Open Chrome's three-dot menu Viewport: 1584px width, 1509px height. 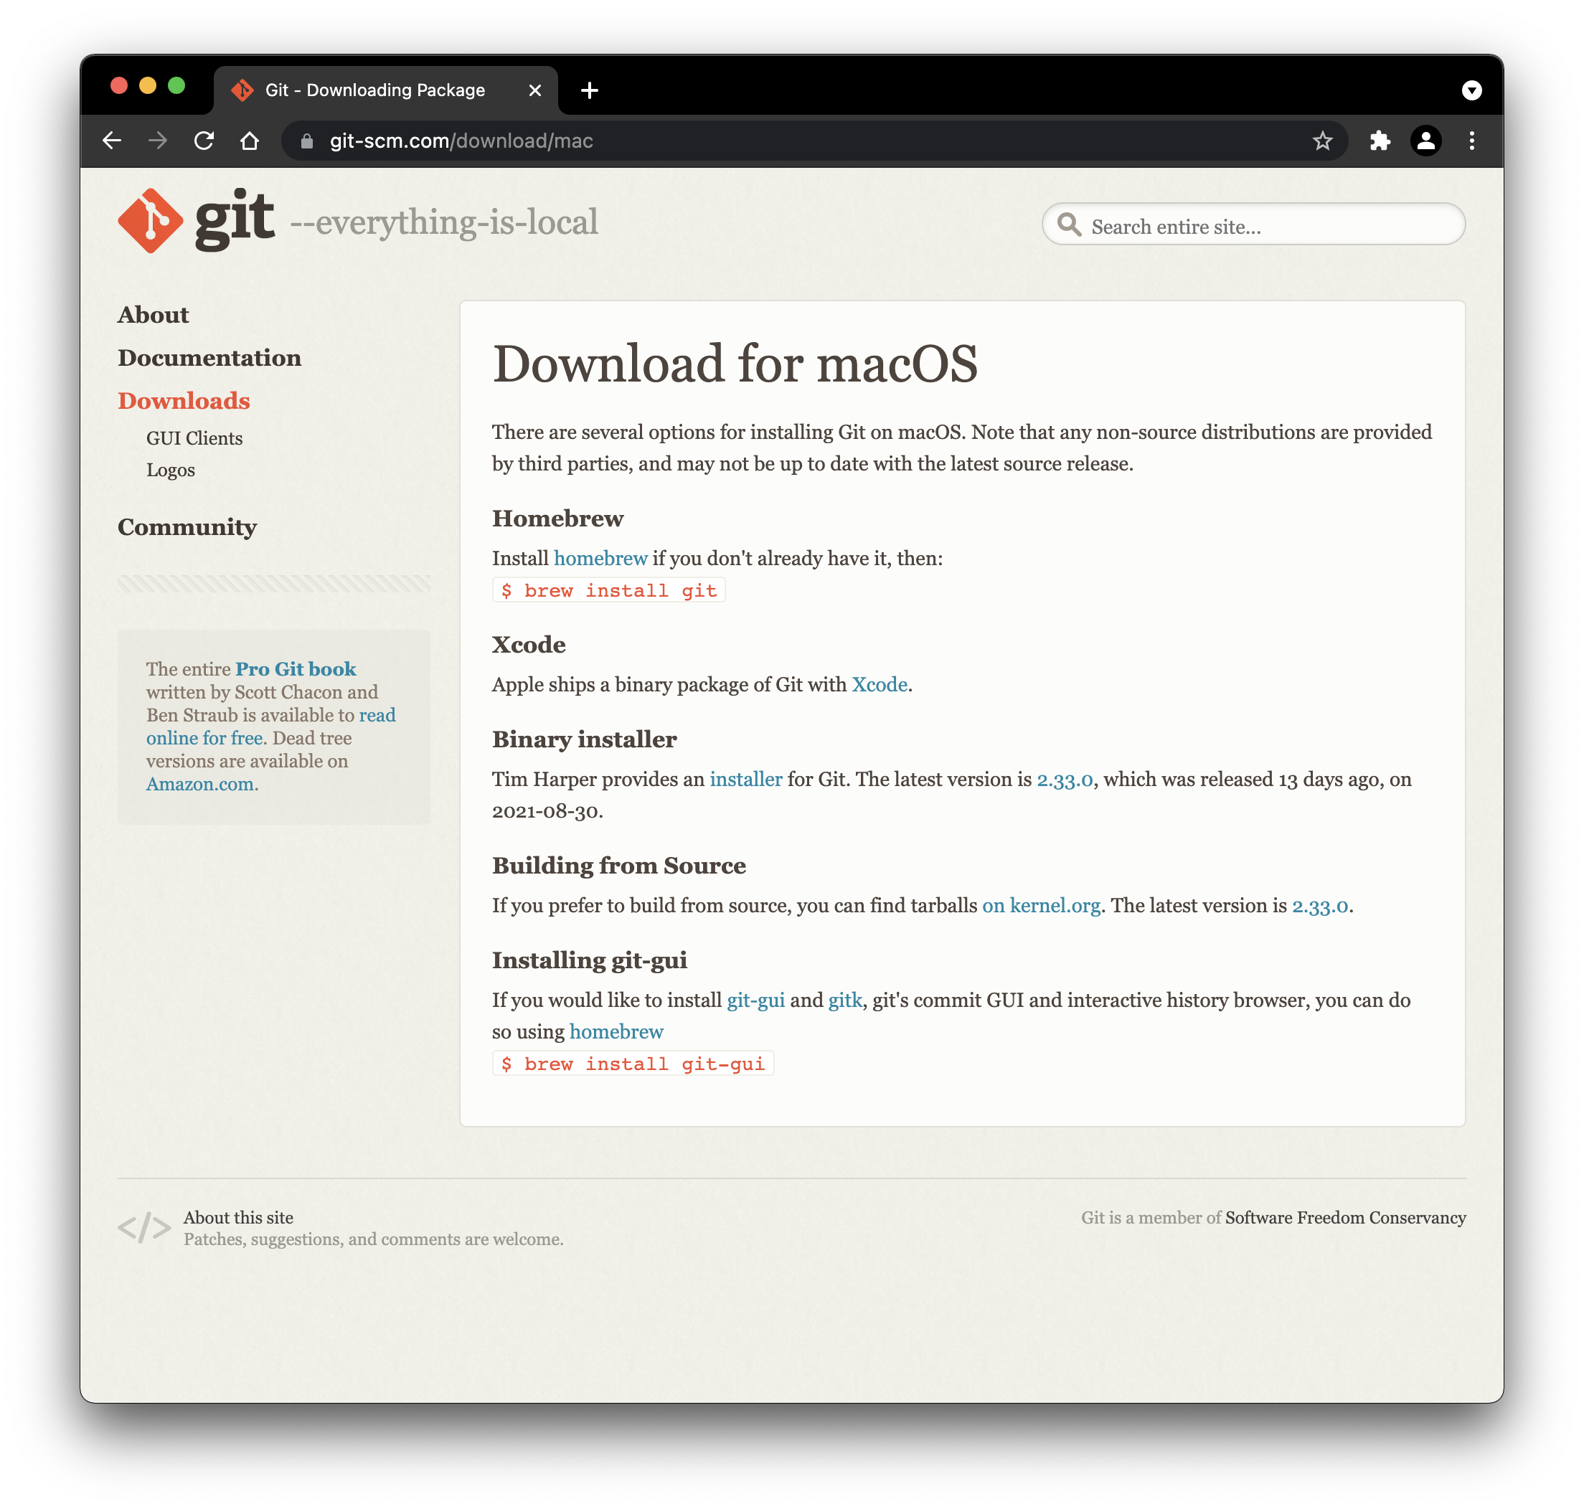point(1471,141)
